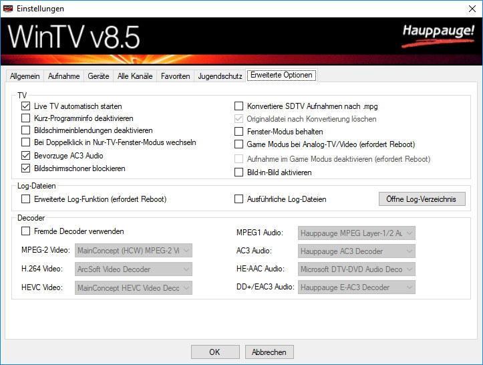Tick Bildschirmeinblendungen deaktivieren checkbox
This screenshot has height=365, width=483.
coord(25,130)
